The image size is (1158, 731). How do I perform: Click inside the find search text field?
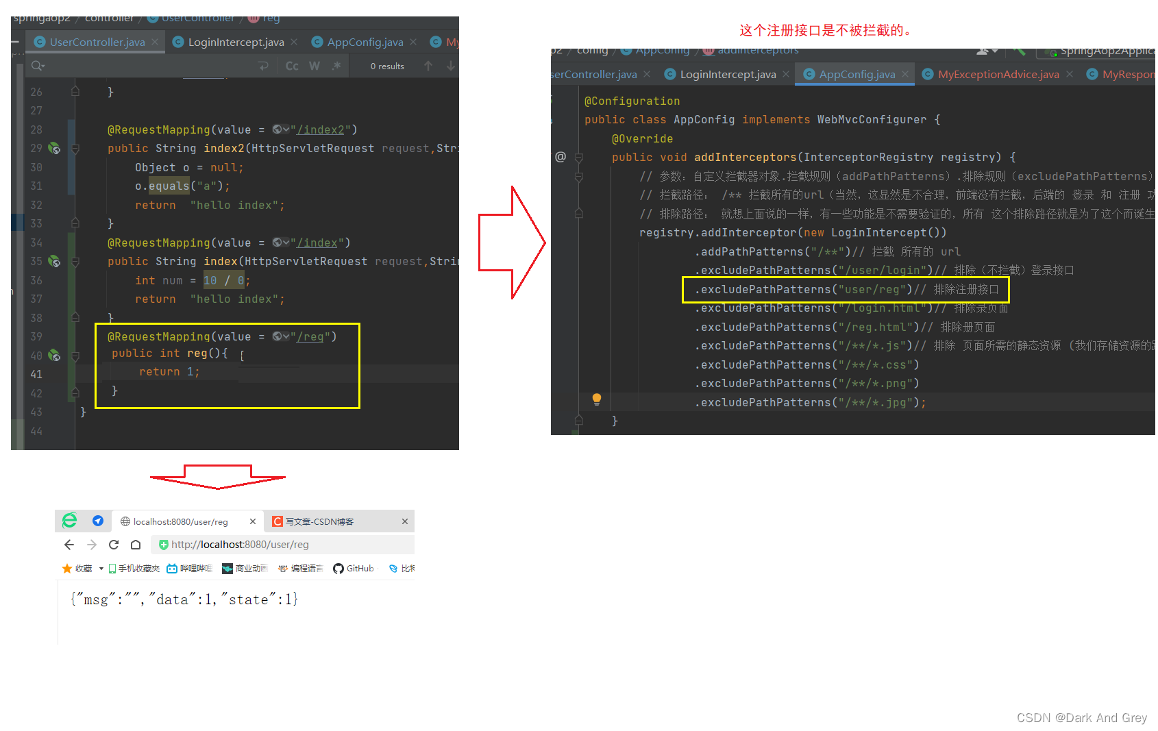point(151,66)
